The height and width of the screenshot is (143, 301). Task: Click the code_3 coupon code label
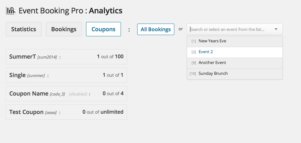[x=57, y=94]
